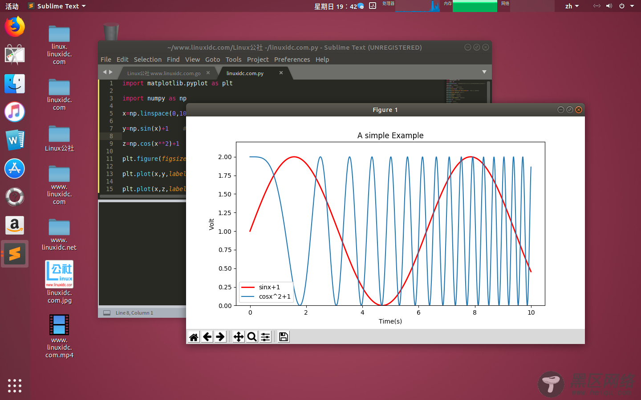The width and height of the screenshot is (641, 400).
Task: Select the Zoom to rectangle magnifier tool
Action: point(252,337)
